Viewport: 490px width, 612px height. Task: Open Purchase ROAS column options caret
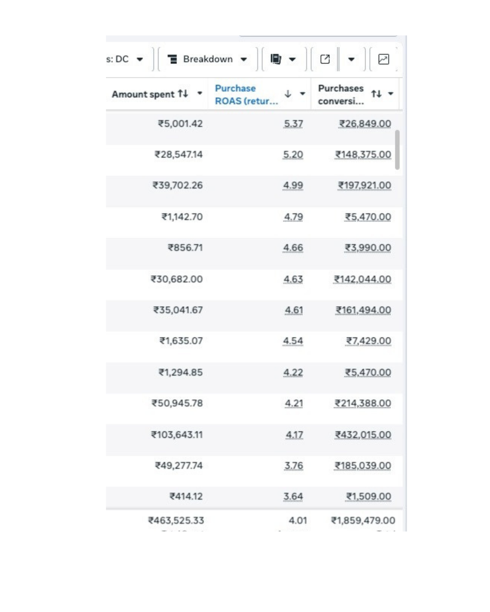(303, 94)
